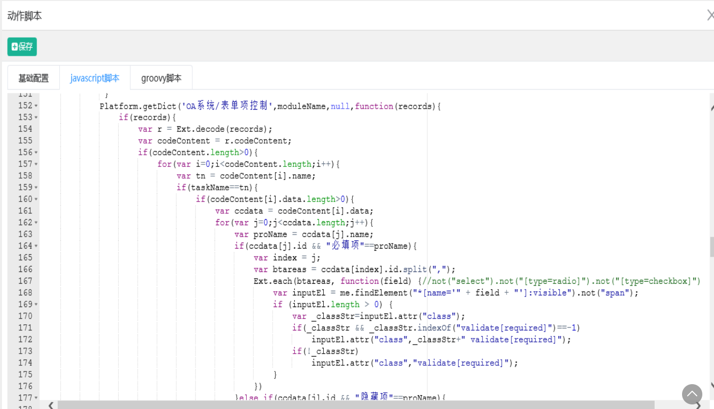Fold the inputEl.length block line 169
This screenshot has width=714, height=409.
[x=36, y=304]
